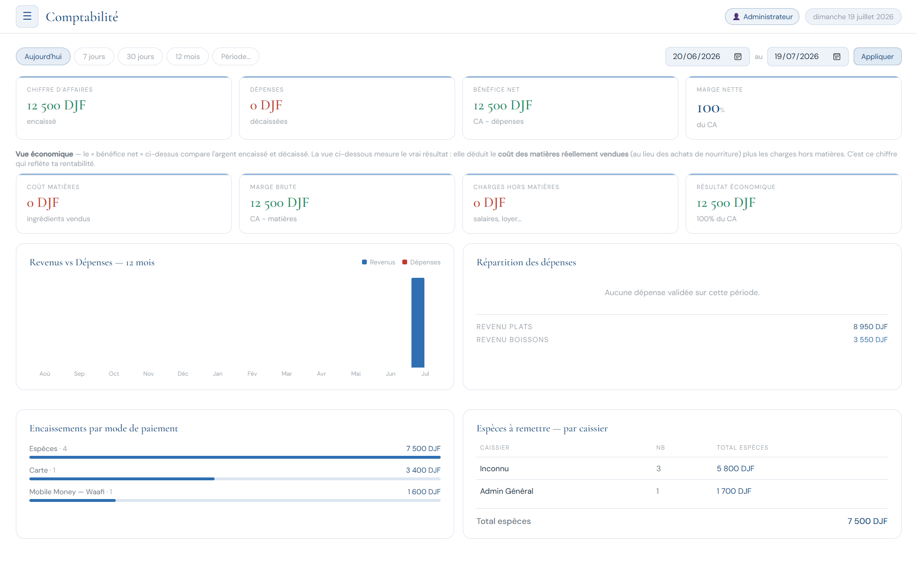Click the Espèces payment progress bar
Image resolution: width=917 pixels, height=571 pixels.
coord(235,457)
